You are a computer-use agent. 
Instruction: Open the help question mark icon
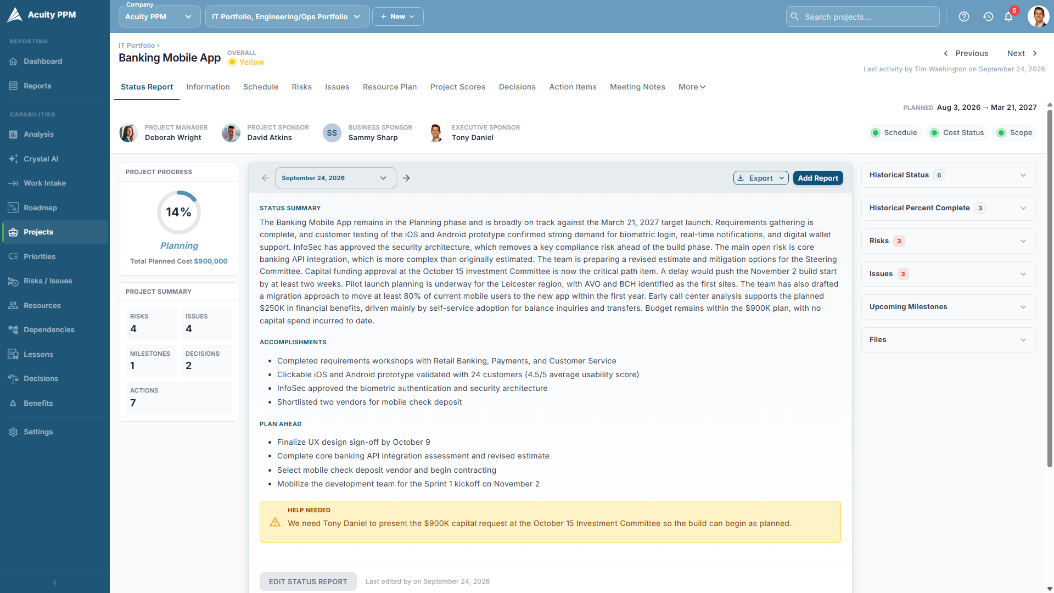(x=964, y=16)
